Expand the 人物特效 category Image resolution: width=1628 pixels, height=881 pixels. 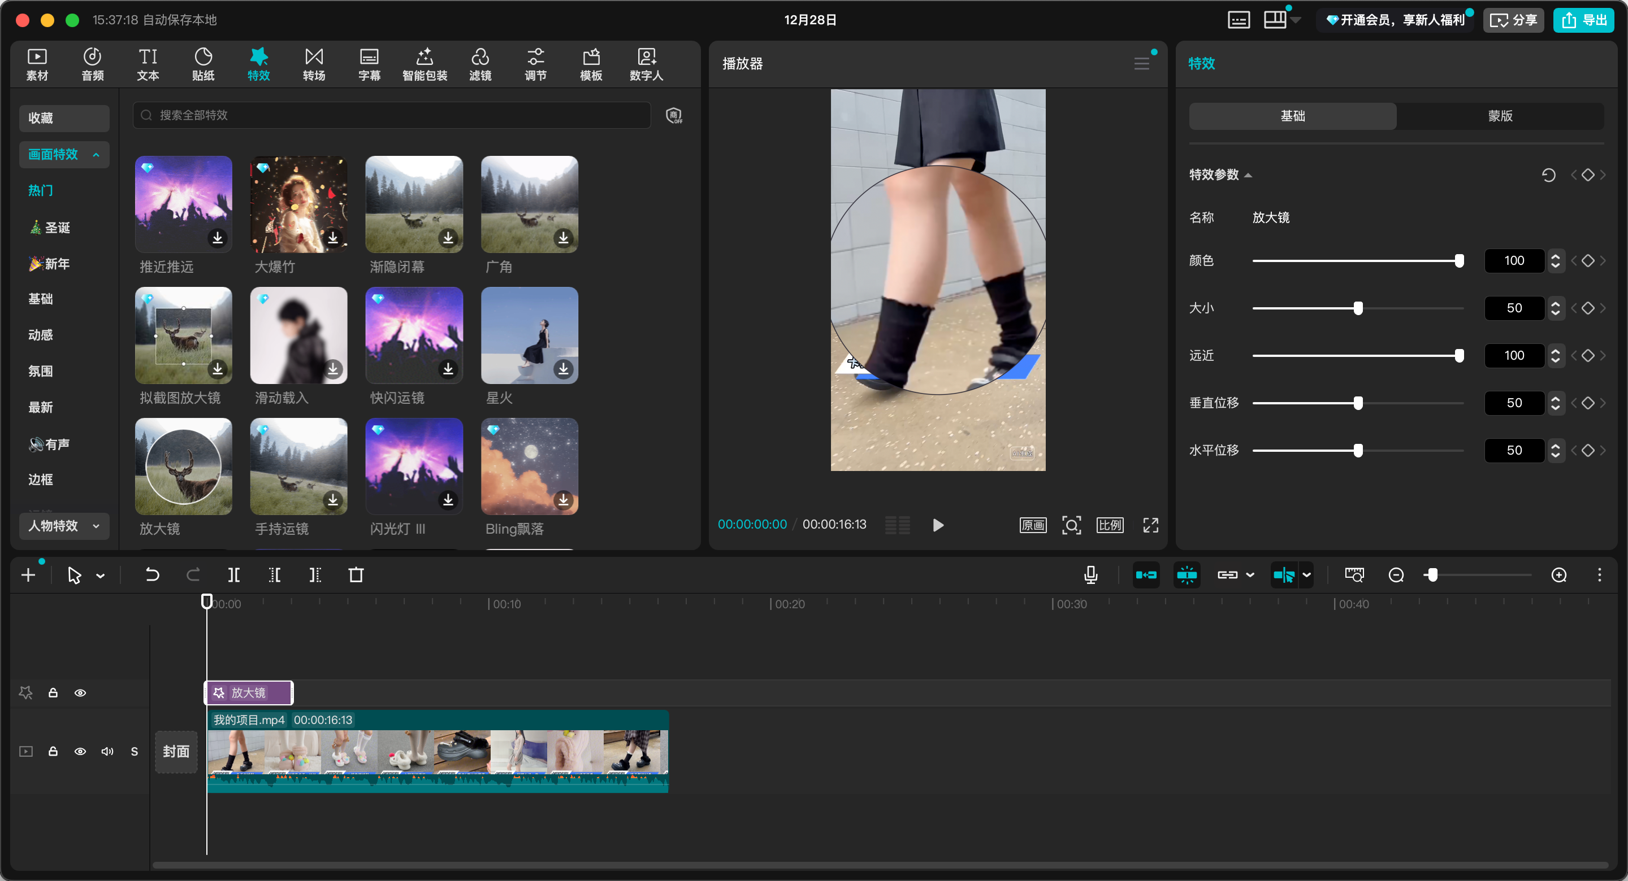pyautogui.click(x=96, y=526)
